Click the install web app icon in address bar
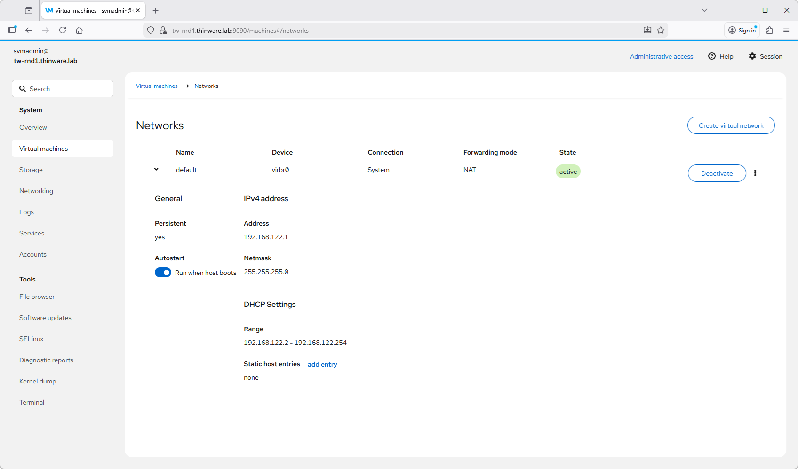The width and height of the screenshot is (798, 469). pos(647,30)
